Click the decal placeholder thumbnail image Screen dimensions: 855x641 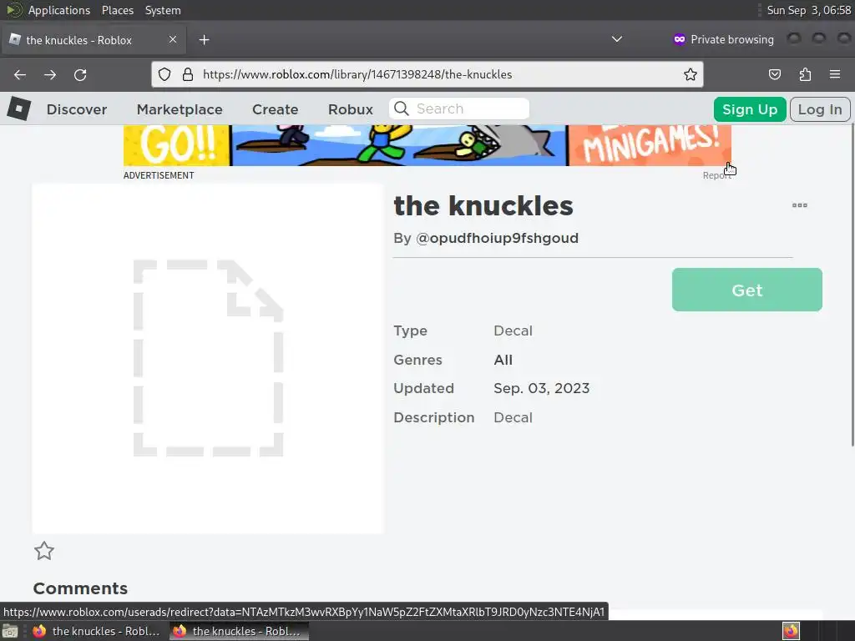coord(208,358)
